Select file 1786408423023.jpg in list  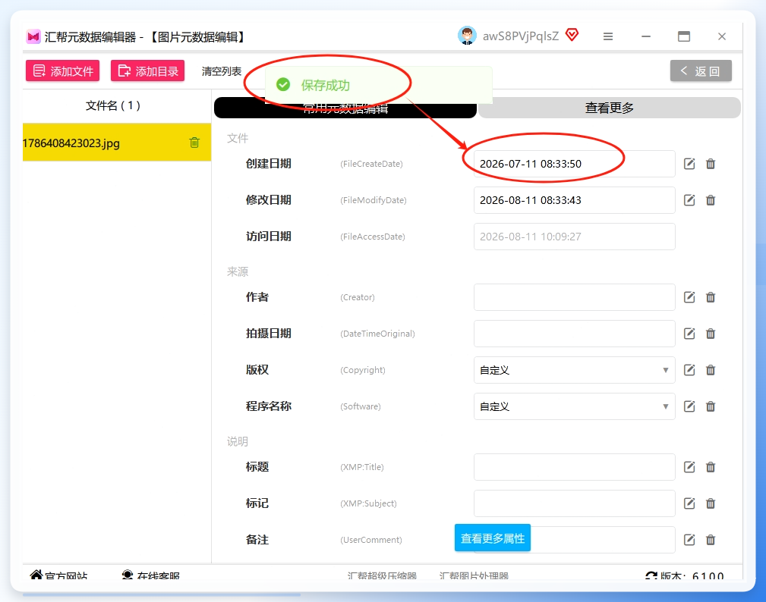pyautogui.click(x=117, y=143)
